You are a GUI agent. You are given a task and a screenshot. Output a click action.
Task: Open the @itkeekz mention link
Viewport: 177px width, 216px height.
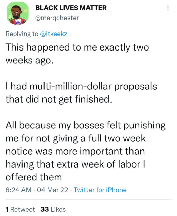[54, 34]
